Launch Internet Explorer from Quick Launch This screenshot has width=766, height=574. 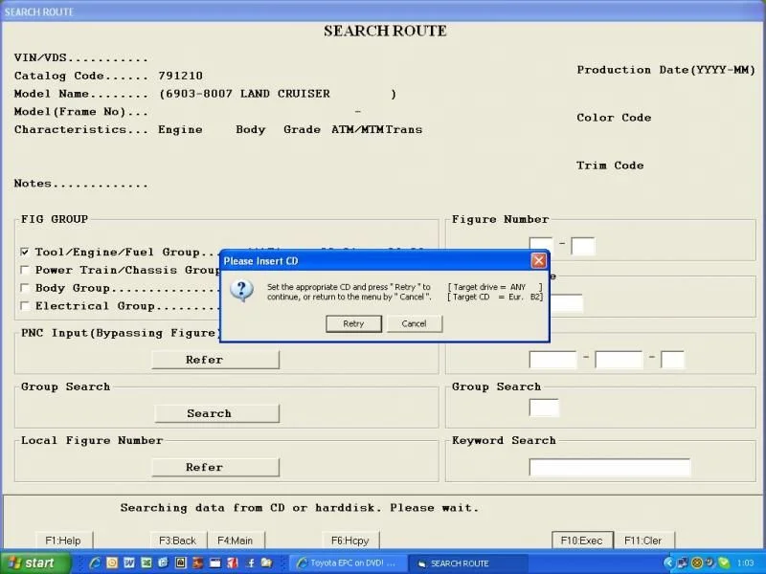95,563
